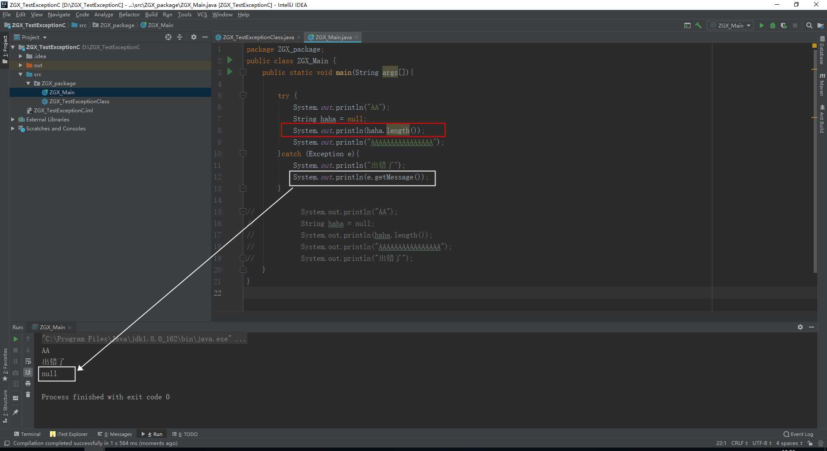This screenshot has height=451, width=827.
Task: Collapse the src folder
Action: pyautogui.click(x=20, y=74)
